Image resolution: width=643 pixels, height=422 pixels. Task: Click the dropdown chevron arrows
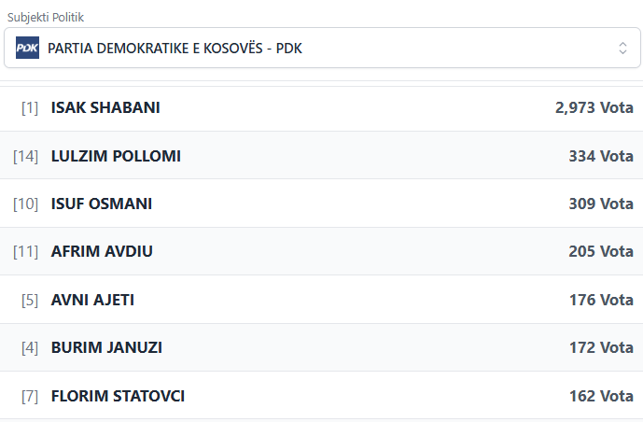pyautogui.click(x=622, y=48)
